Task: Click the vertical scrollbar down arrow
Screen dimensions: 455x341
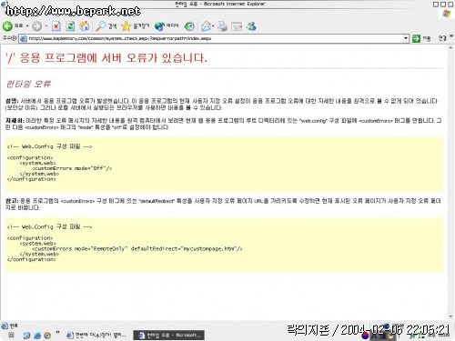Action: [x=450, y=316]
